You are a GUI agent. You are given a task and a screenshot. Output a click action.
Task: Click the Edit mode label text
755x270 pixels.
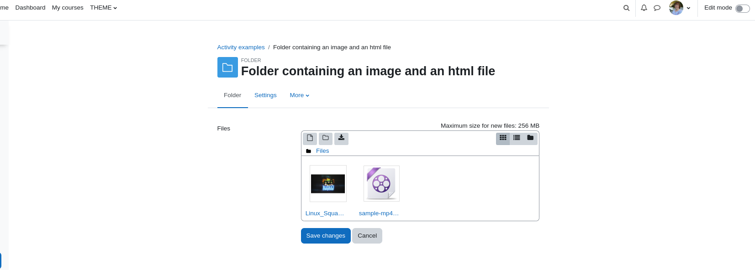[718, 8]
